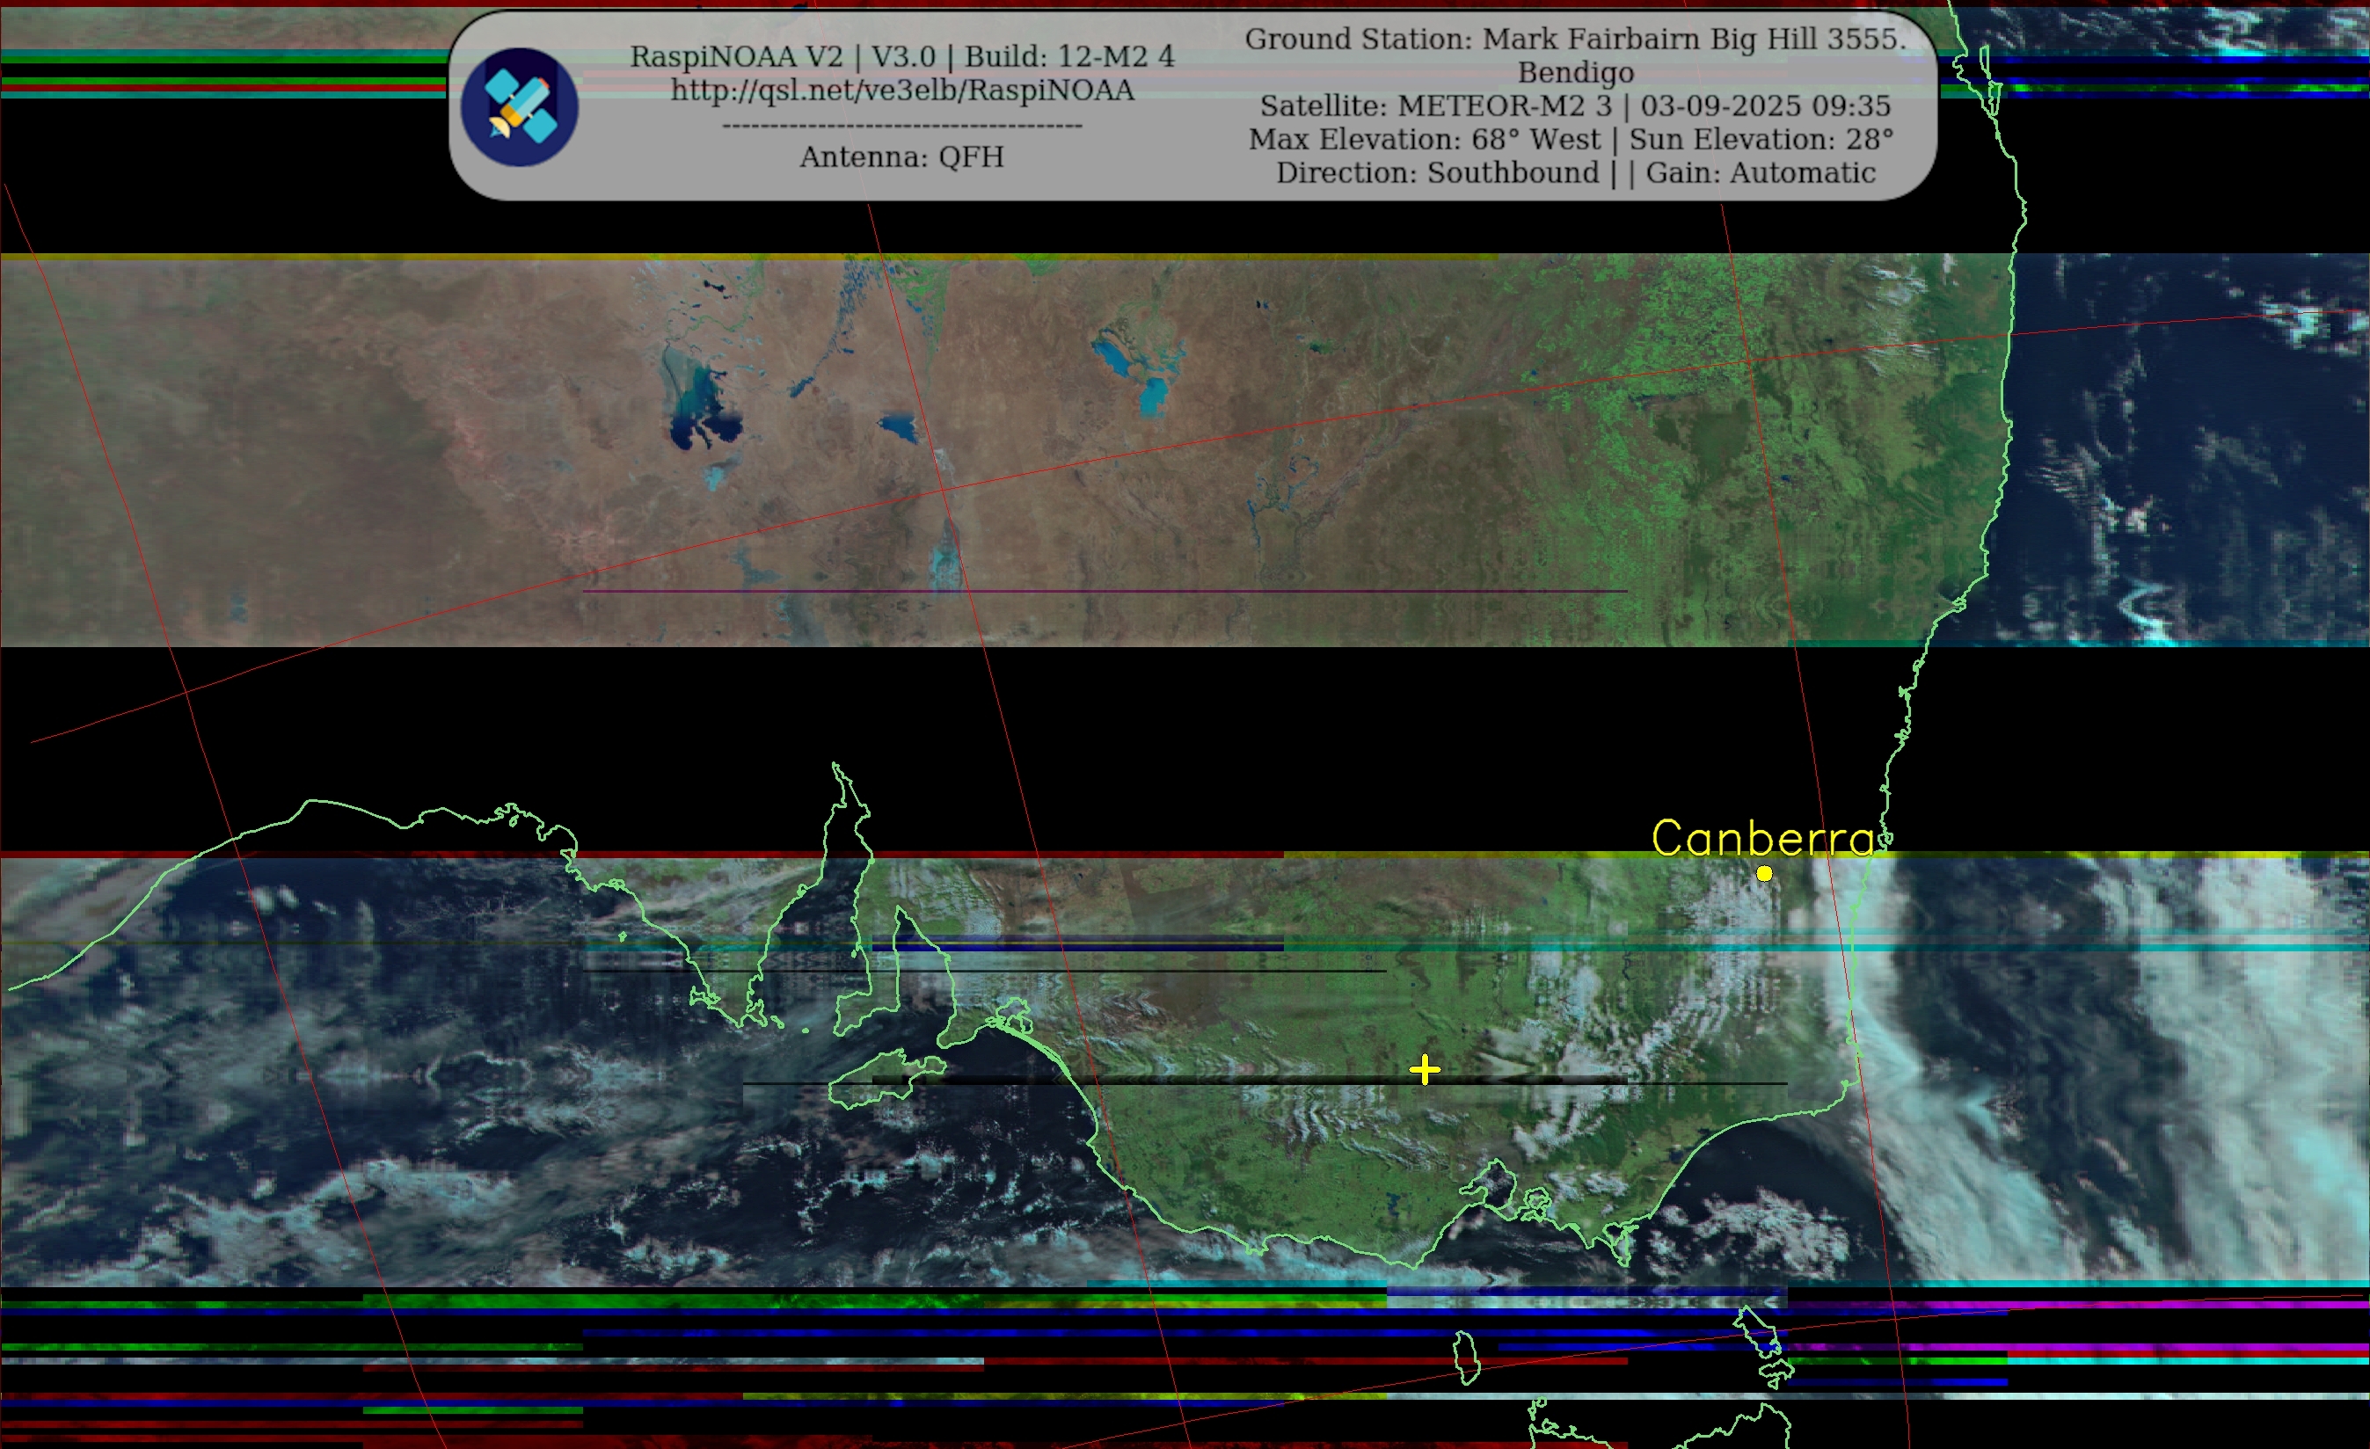The height and width of the screenshot is (1449, 2370).
Task: Click the Direction: Southbound text
Action: coord(1437,173)
